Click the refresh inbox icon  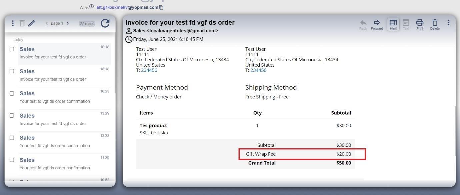pyautogui.click(x=105, y=23)
